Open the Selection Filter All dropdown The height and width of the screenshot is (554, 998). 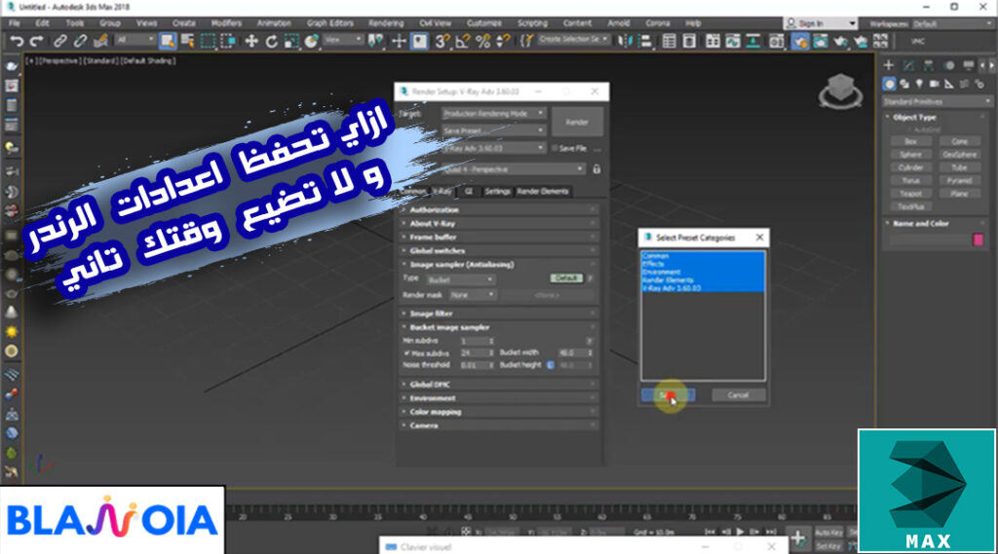coord(134,40)
